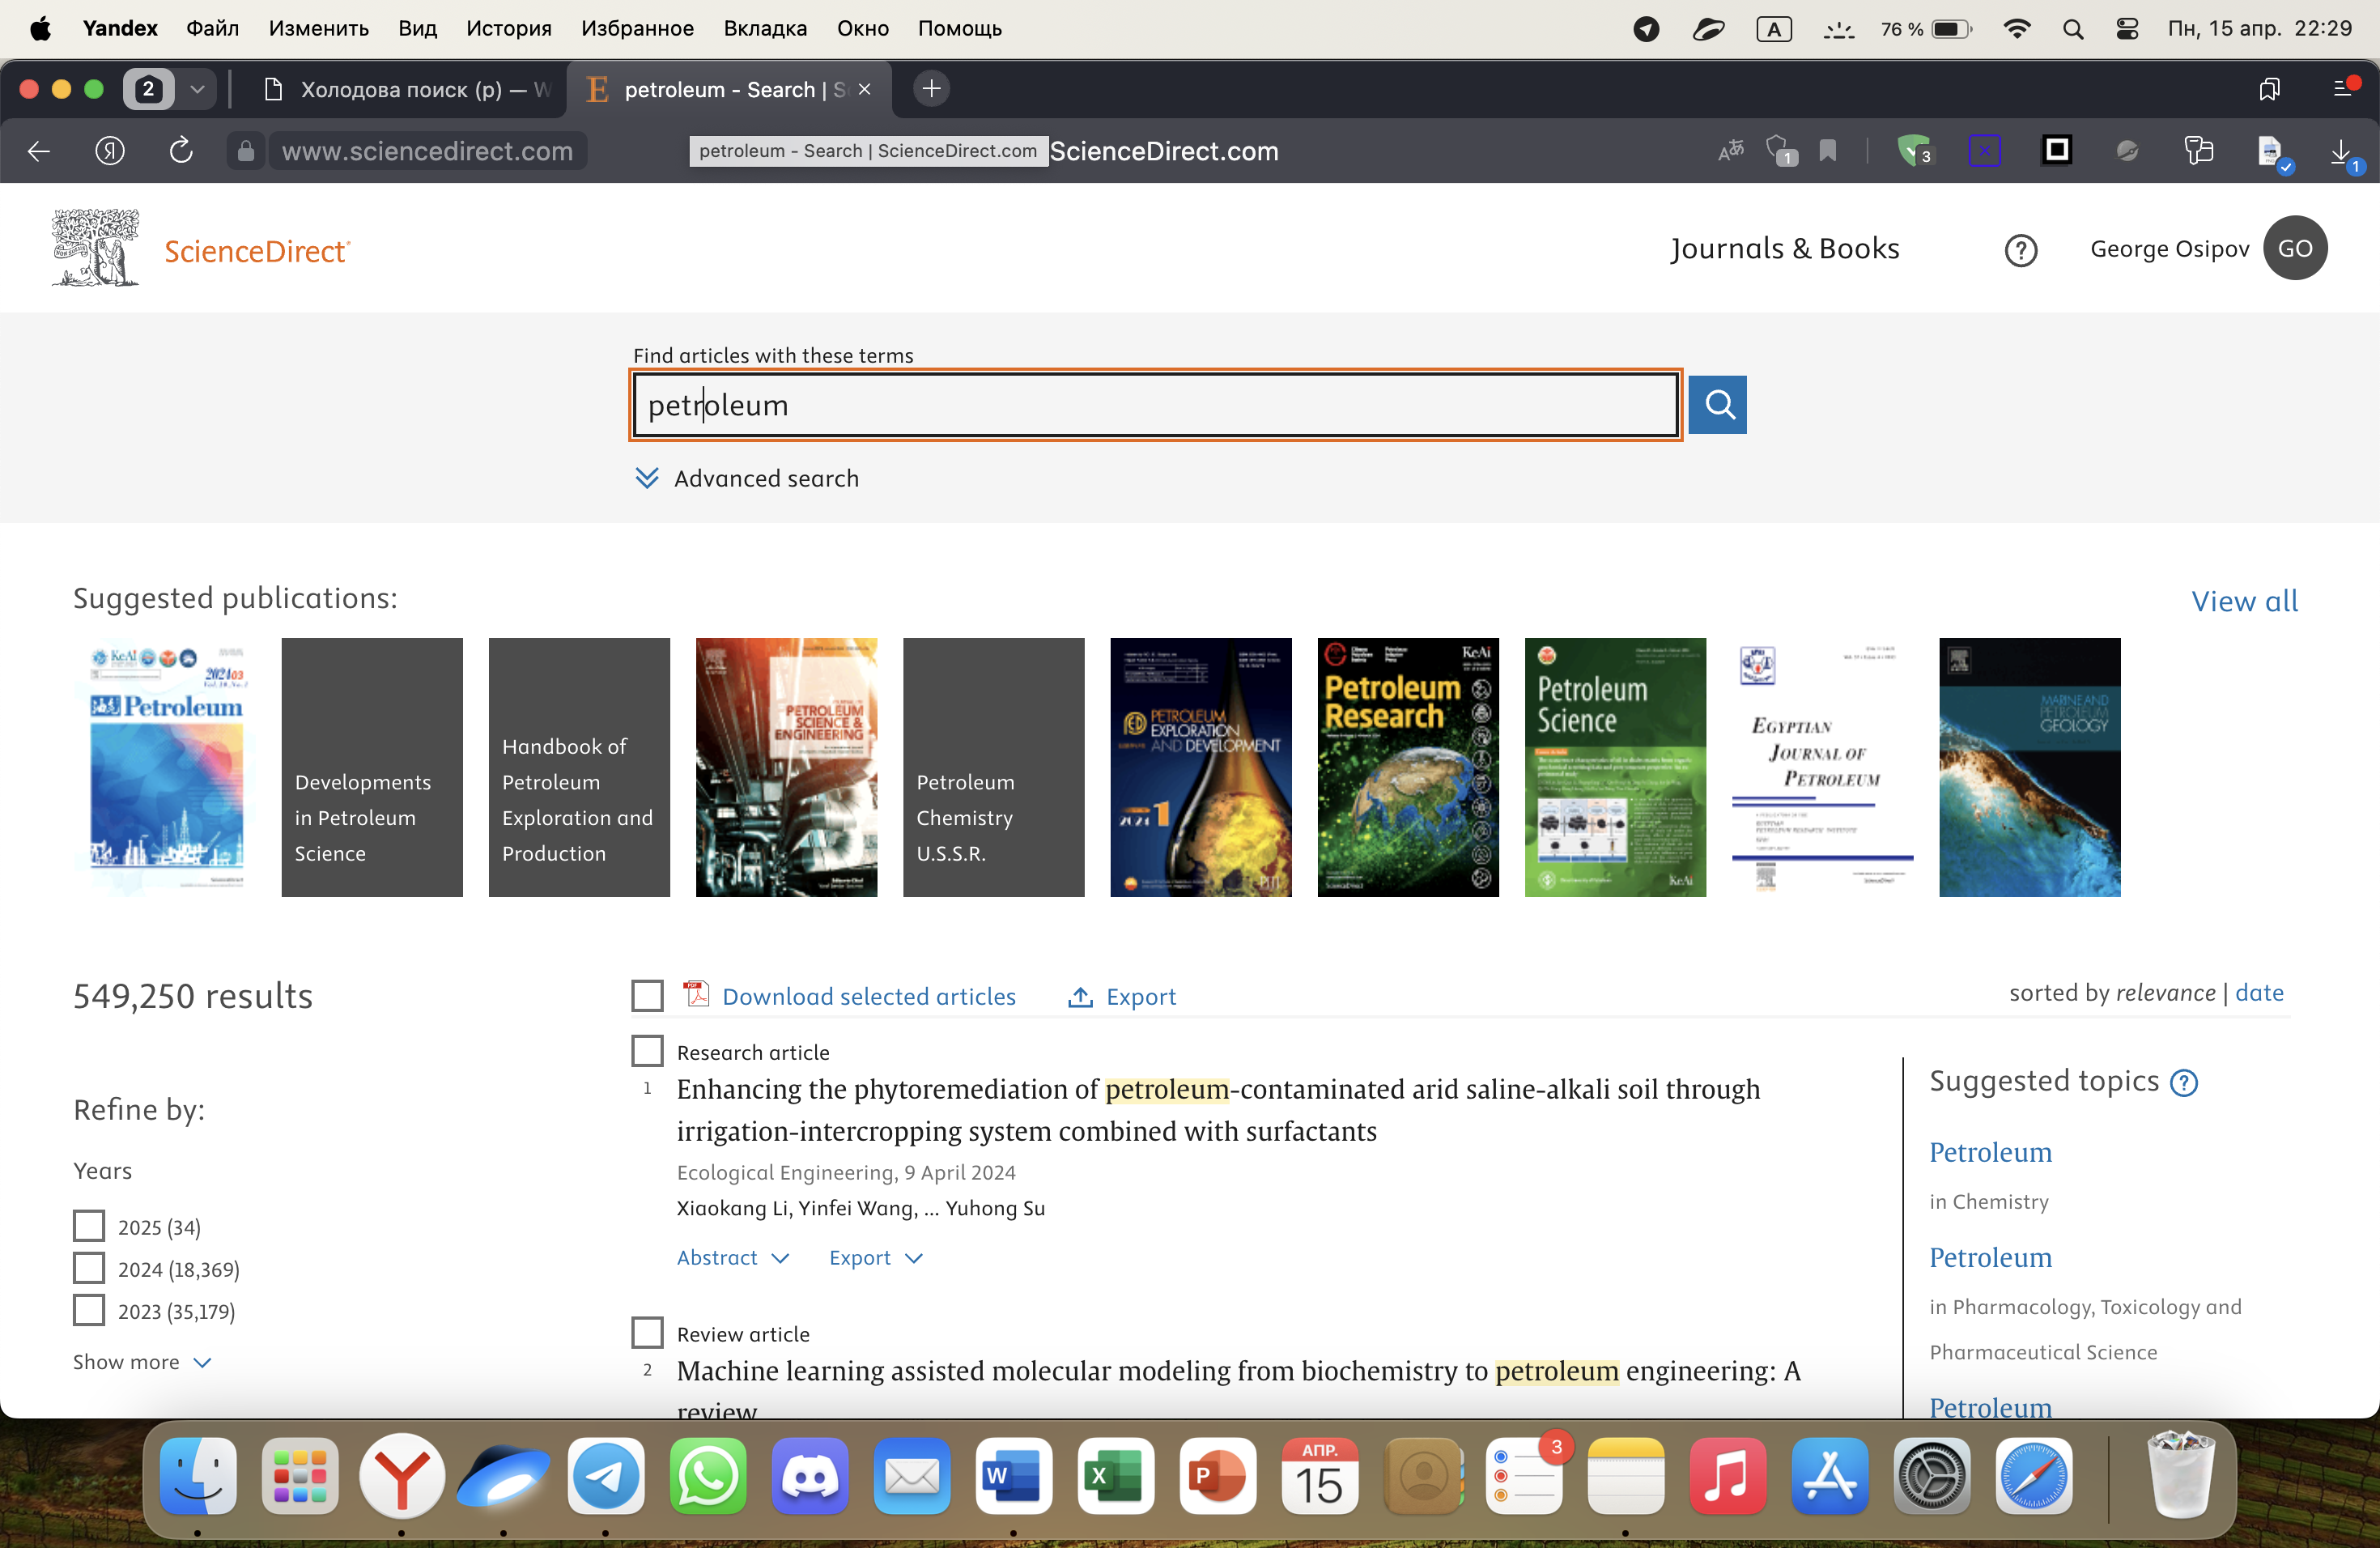Open the tab collections icon in the tab bar

point(2268,89)
